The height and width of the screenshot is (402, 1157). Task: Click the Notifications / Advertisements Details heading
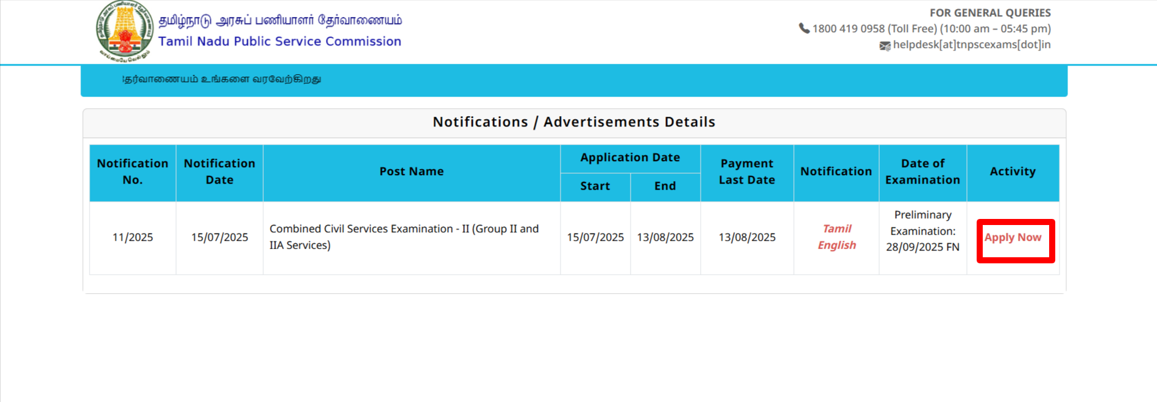574,122
